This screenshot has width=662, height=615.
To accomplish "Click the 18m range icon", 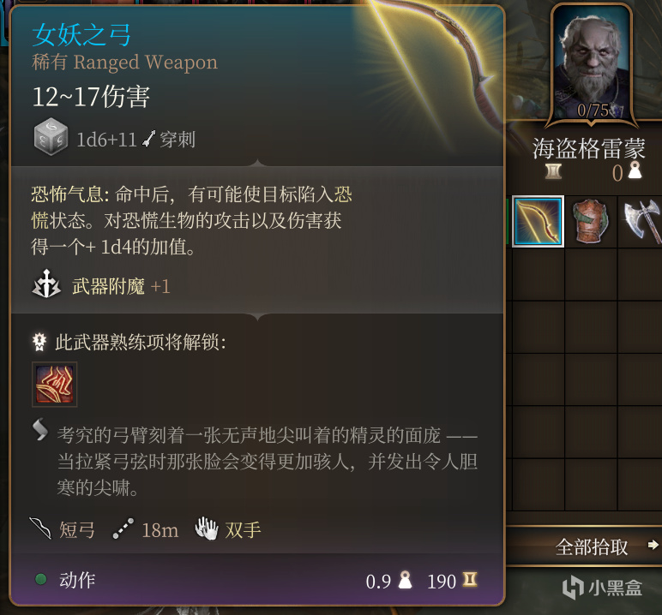I will click(123, 528).
